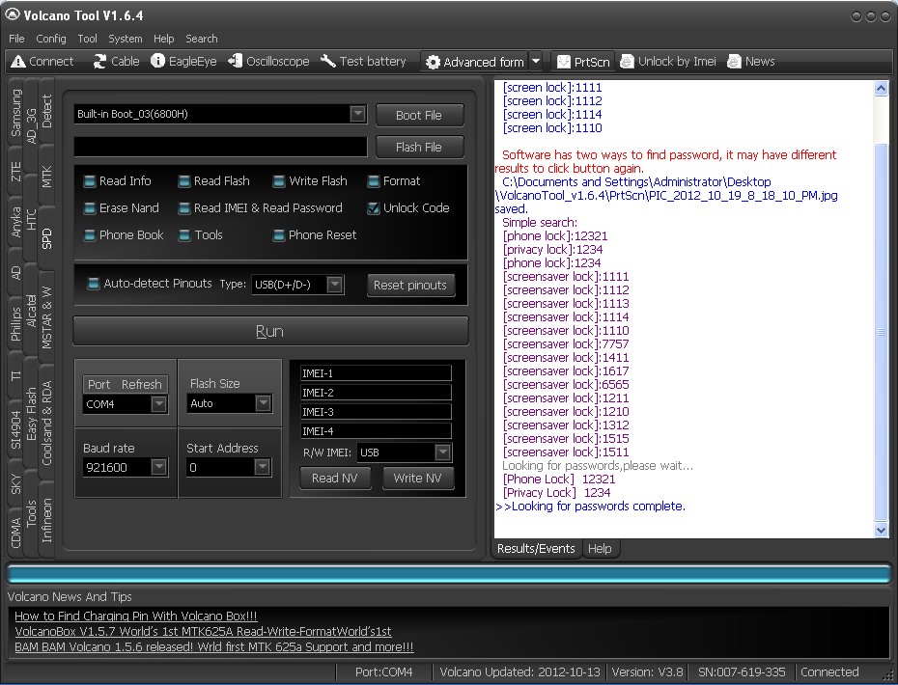The width and height of the screenshot is (898, 685).
Task: Expand the Advanced form dropdown arrow
Action: 536,61
